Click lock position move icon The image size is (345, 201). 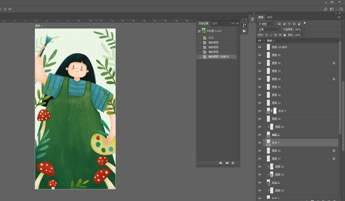(276, 35)
